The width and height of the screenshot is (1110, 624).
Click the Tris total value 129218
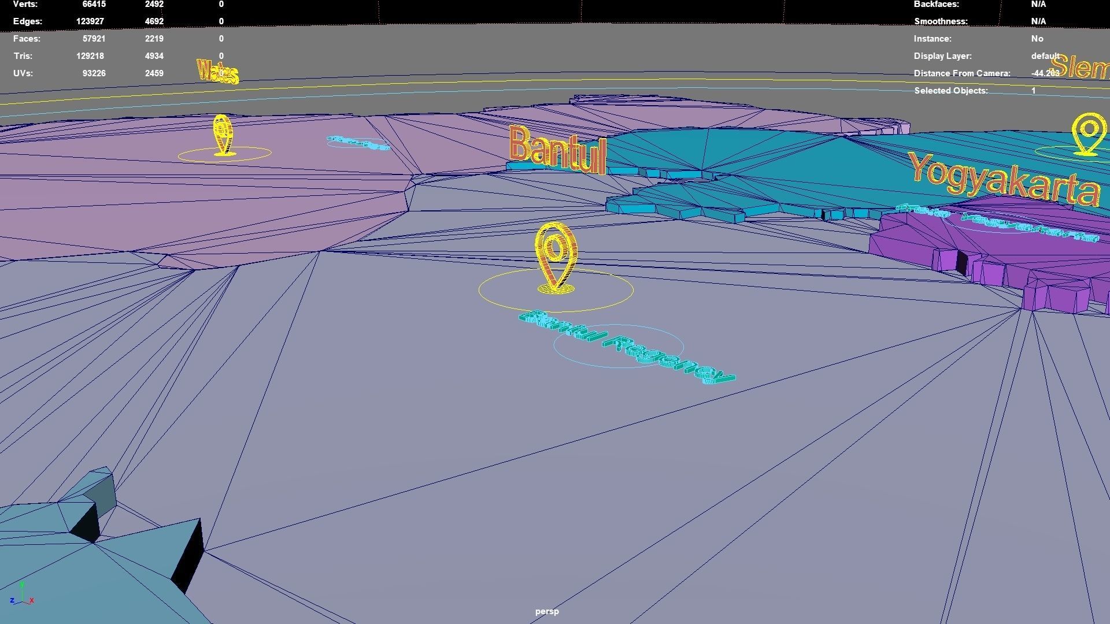point(90,56)
